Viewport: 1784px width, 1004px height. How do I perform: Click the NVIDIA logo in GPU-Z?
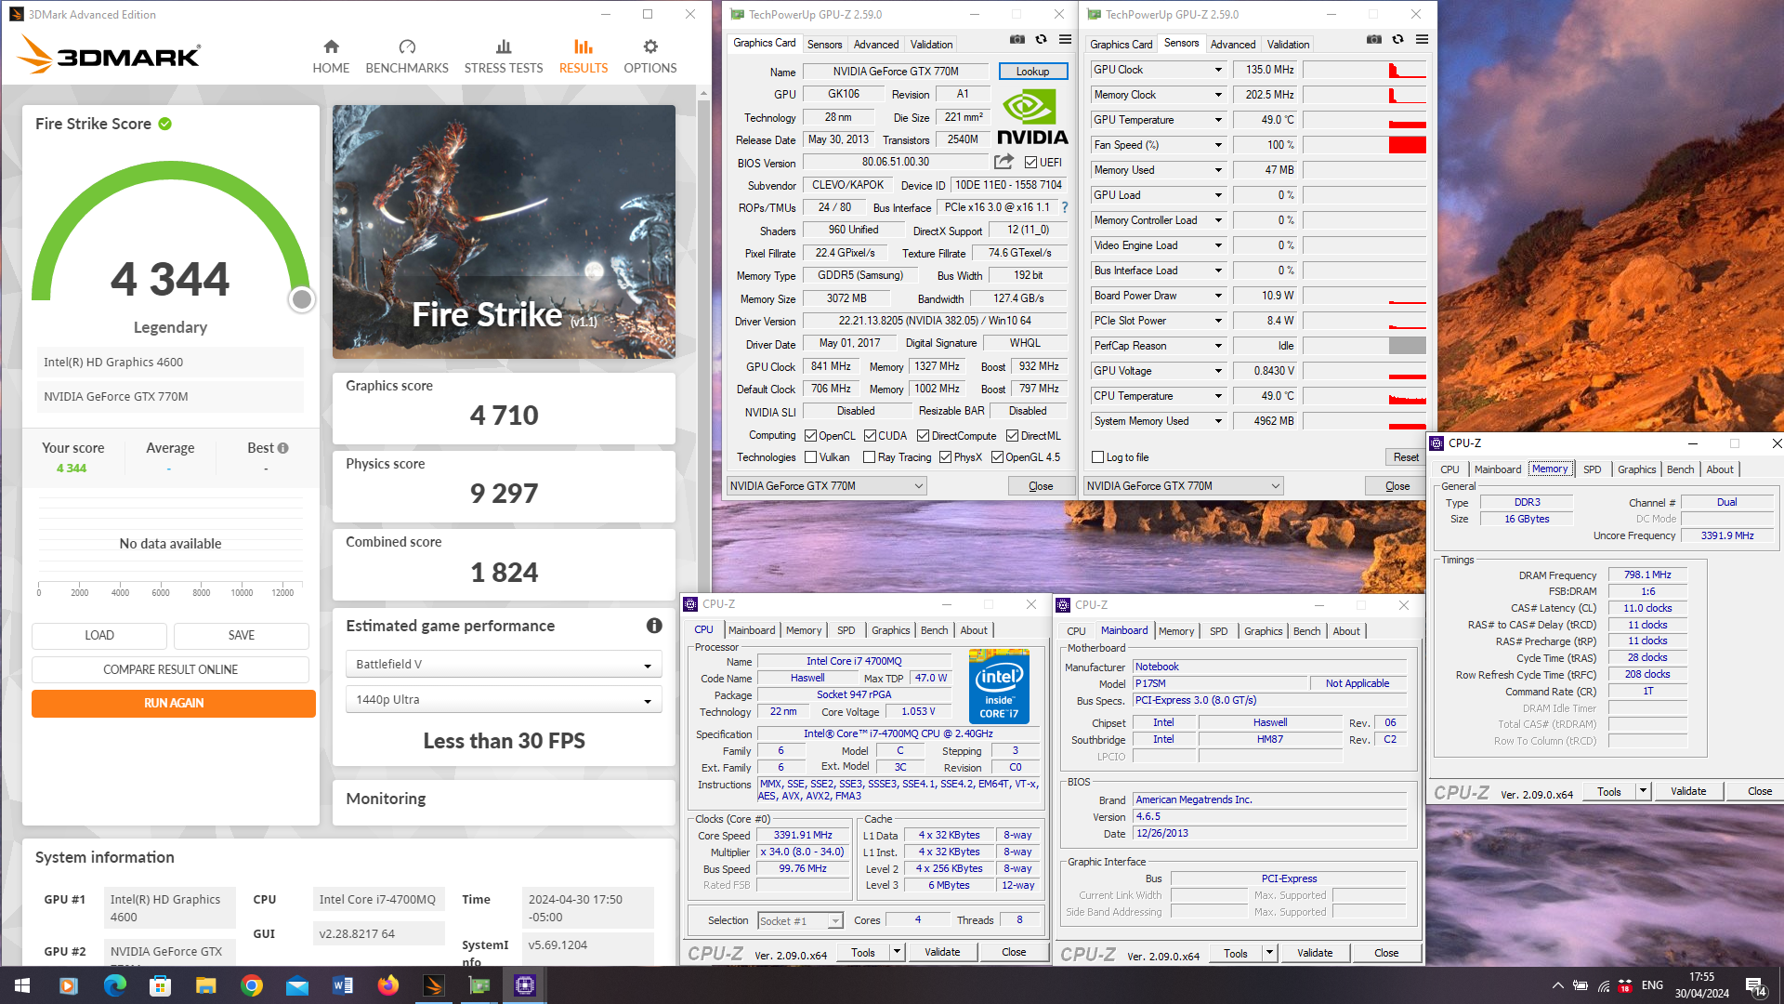[1032, 116]
